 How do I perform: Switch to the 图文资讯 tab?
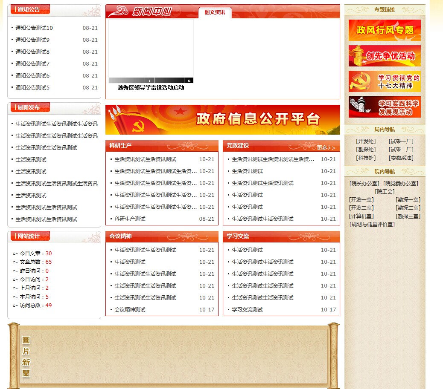point(215,12)
